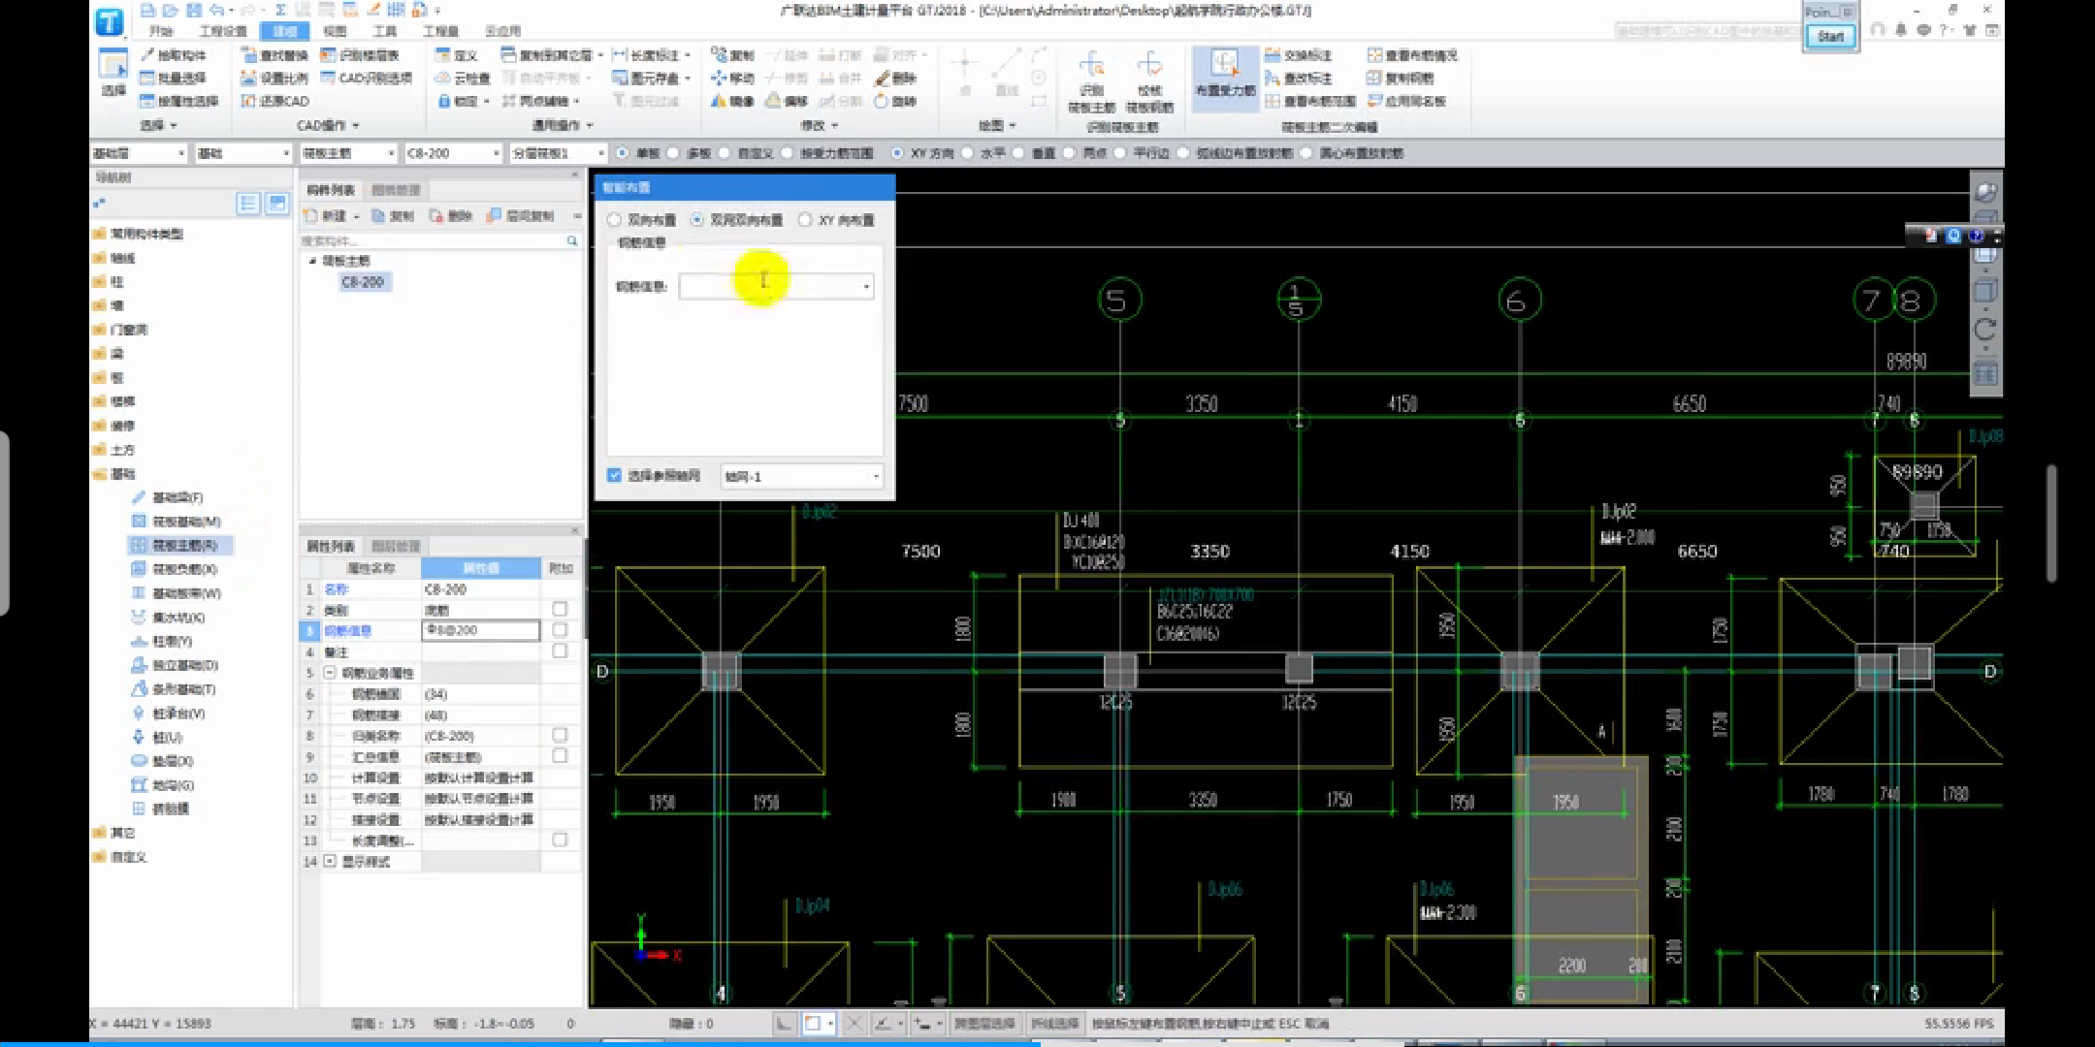Click the save icon in quick access toolbar

[194, 10]
